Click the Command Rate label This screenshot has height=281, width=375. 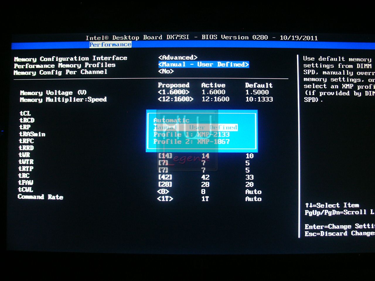40,197
